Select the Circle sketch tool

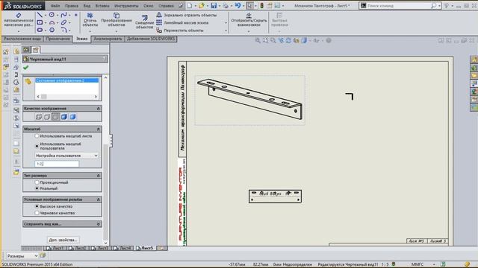click(52, 15)
